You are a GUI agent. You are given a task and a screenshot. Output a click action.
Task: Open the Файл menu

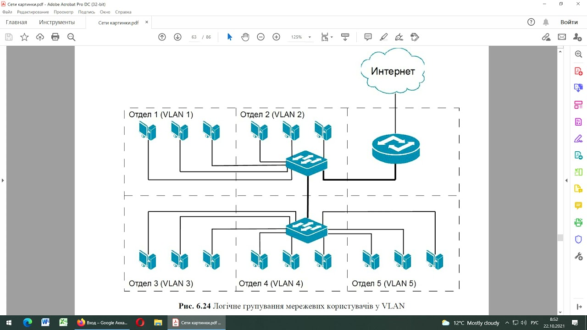point(7,12)
